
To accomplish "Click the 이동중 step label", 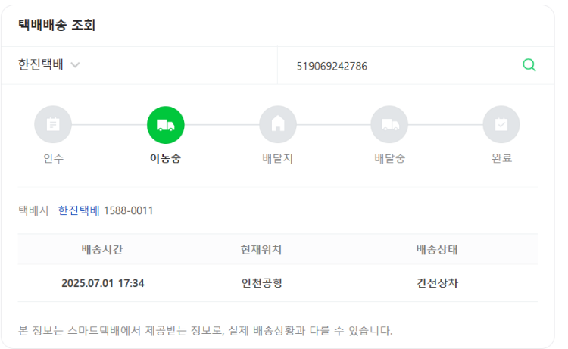I will click(x=166, y=158).
